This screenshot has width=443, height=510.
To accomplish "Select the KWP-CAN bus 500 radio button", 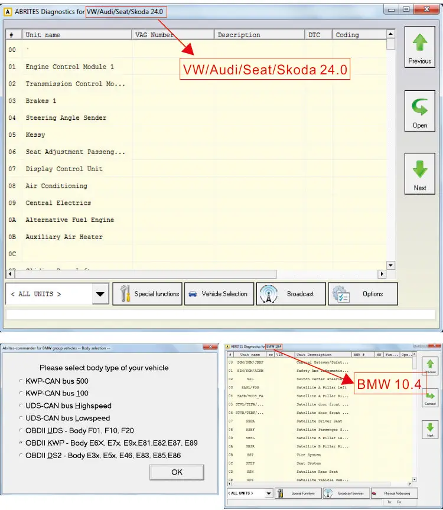I will (21, 381).
